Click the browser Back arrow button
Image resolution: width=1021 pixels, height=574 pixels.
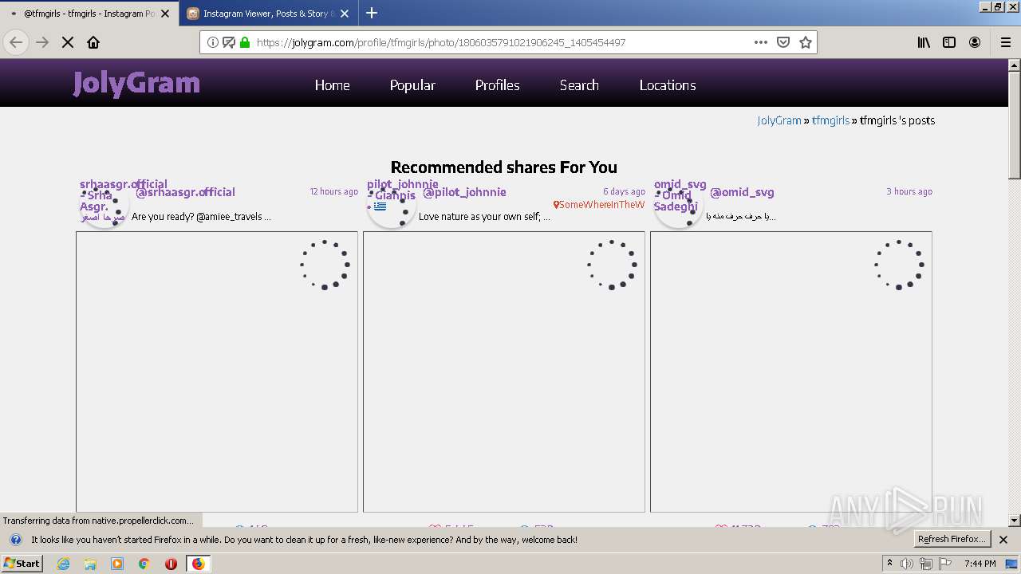pyautogui.click(x=16, y=42)
